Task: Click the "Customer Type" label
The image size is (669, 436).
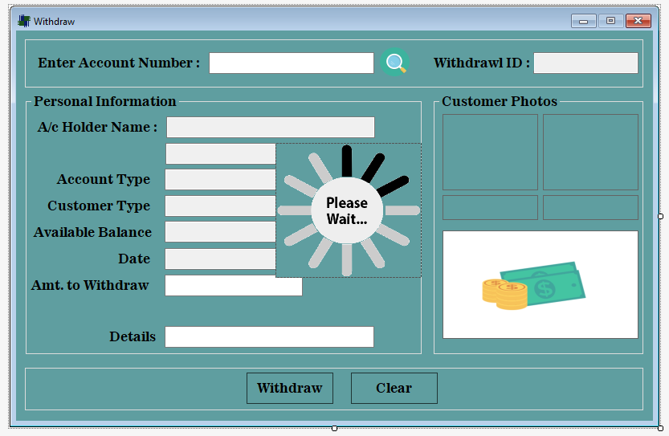Action: pos(99,206)
